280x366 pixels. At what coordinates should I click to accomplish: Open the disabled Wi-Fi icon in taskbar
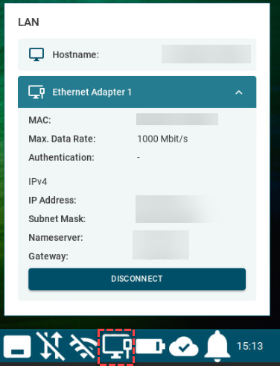tap(83, 346)
